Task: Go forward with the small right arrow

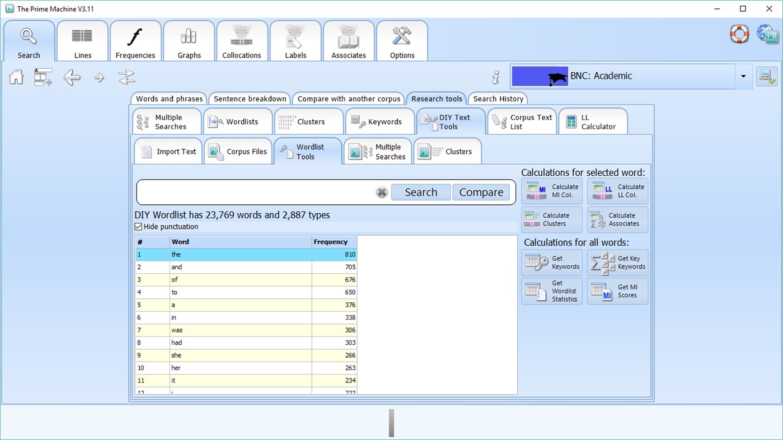Action: 99,77
